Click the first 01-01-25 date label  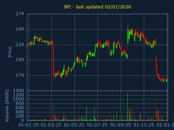(x=29, y=125)
